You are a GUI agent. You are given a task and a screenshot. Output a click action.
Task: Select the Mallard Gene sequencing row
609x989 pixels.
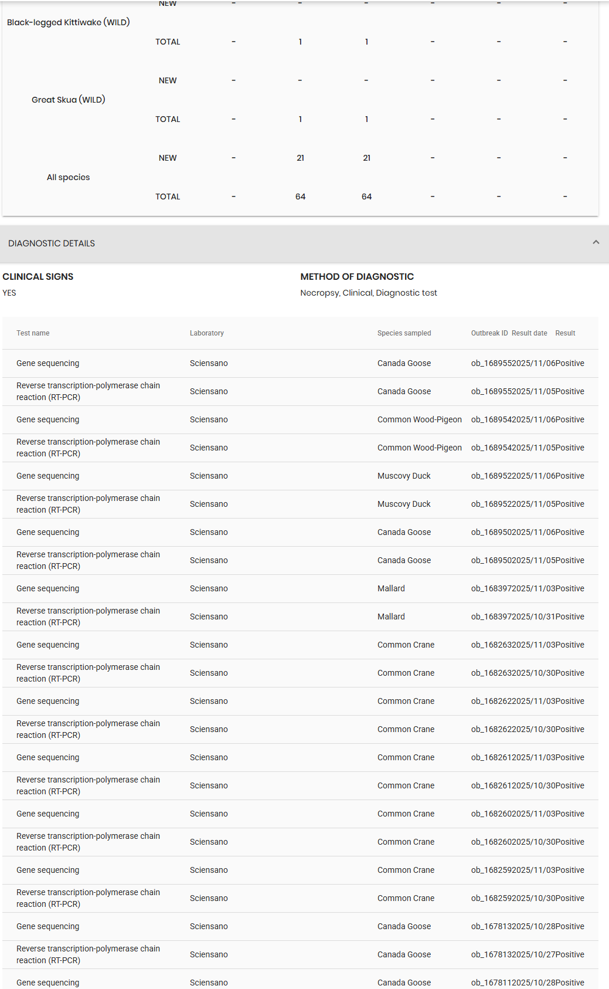coord(300,589)
